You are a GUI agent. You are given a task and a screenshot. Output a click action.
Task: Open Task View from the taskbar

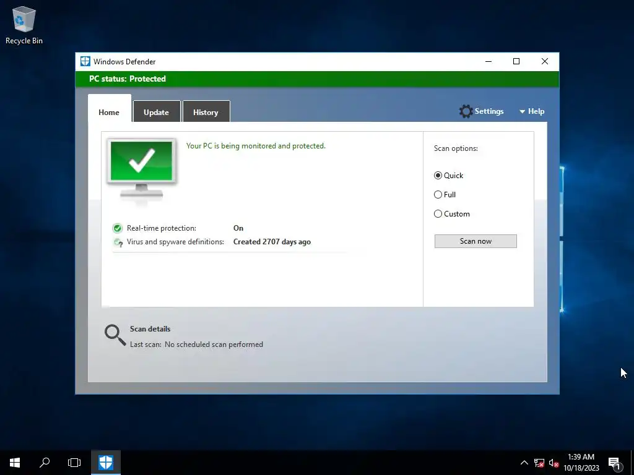pyautogui.click(x=74, y=463)
